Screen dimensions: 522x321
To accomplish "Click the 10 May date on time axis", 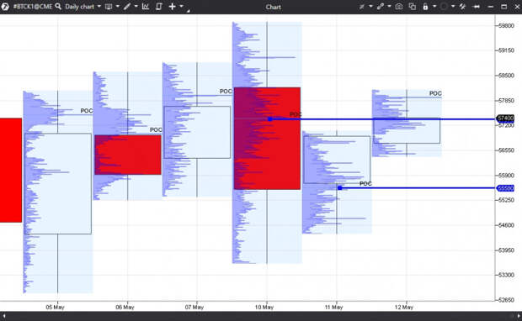I will point(264,307).
